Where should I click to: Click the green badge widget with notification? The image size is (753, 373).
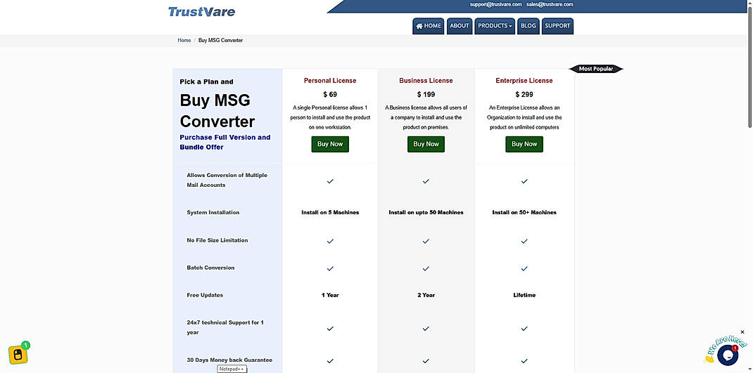(x=18, y=354)
